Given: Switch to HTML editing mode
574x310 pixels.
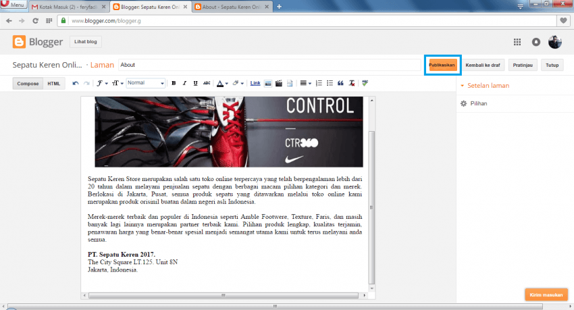Looking at the screenshot, I should [54, 84].
